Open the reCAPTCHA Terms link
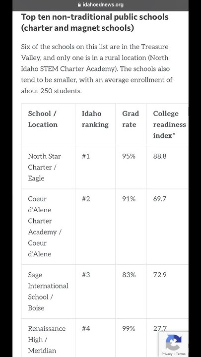This screenshot has height=357, width=201. 181,354
